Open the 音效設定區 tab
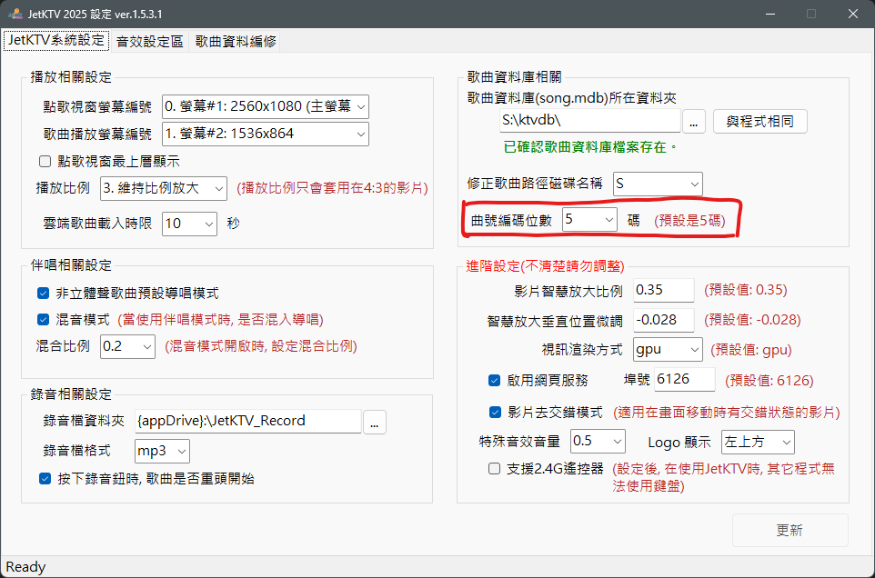Screen dimensions: 875x578 [x=149, y=41]
